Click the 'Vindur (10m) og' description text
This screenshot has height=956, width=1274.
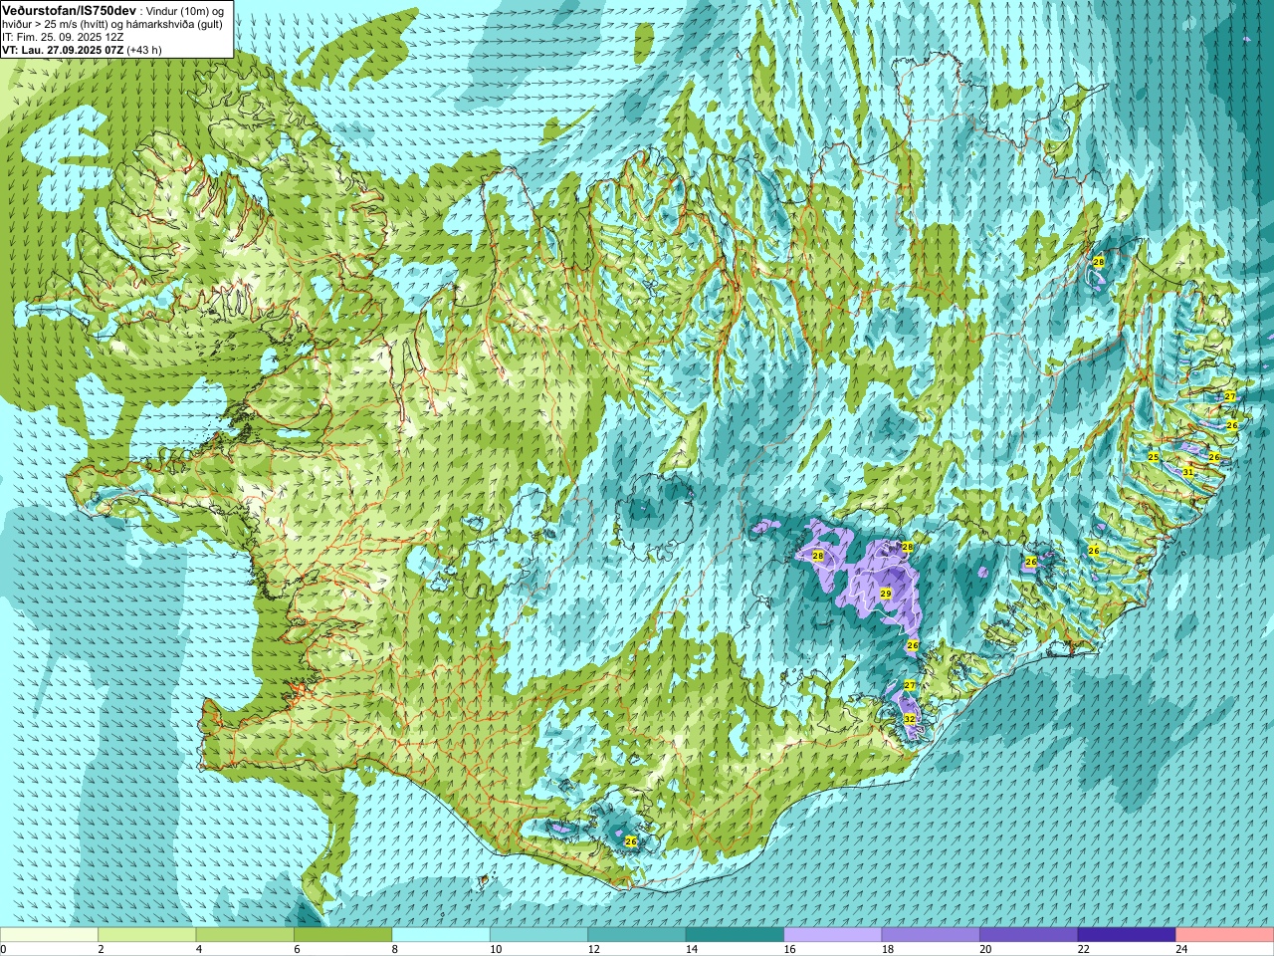[x=184, y=10]
